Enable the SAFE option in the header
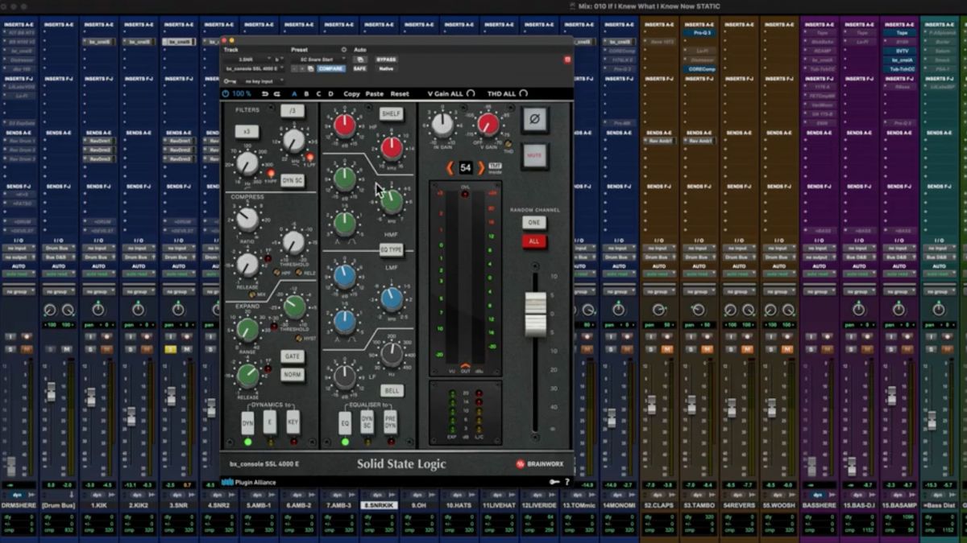 coord(360,68)
